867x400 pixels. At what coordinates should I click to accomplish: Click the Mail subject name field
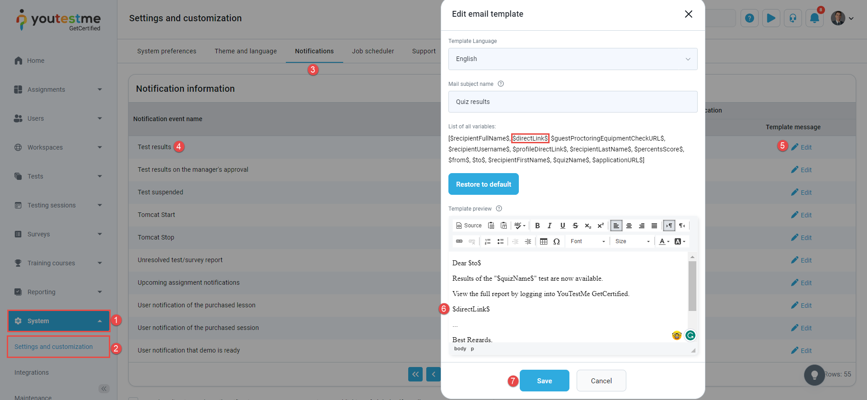click(x=573, y=102)
